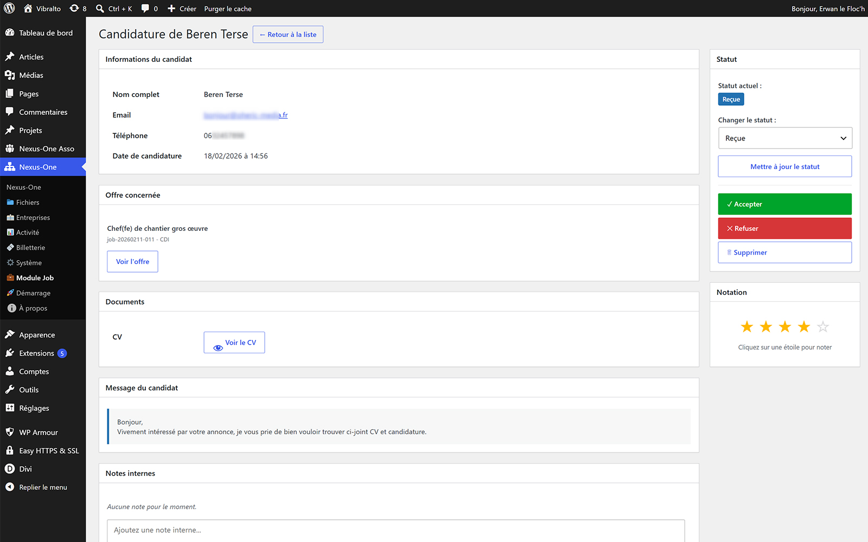This screenshot has width=868, height=542.
Task: Accept the application with Accepter button
Action: tap(785, 204)
